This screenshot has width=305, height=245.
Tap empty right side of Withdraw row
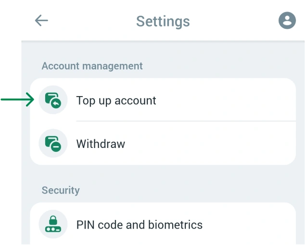241,144
